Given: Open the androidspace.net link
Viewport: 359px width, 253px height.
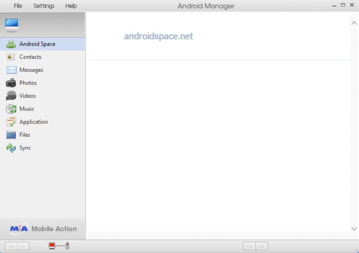Looking at the screenshot, I should pos(158,36).
